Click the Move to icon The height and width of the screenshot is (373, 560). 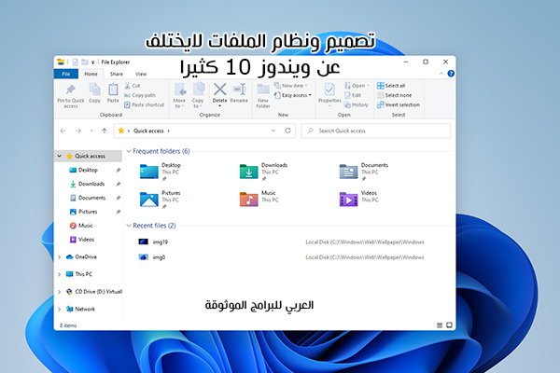pos(179,90)
